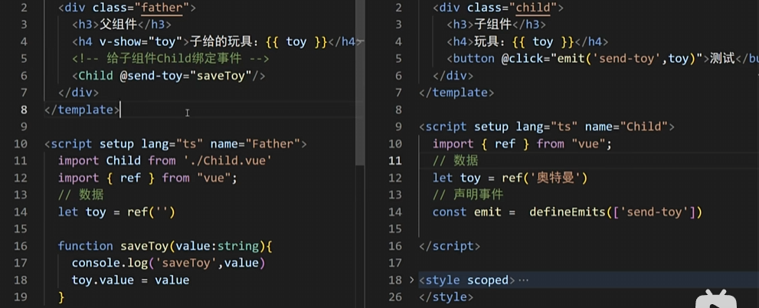Click the 'father' class name in the div tag
Image resolution: width=759 pixels, height=308 pixels.
click(x=162, y=8)
